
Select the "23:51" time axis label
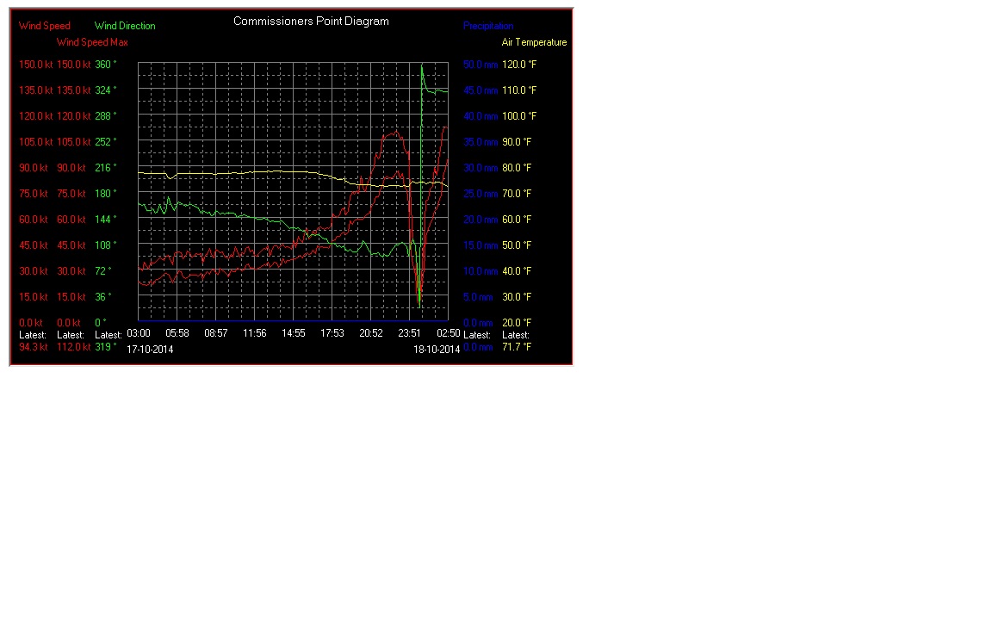point(409,333)
